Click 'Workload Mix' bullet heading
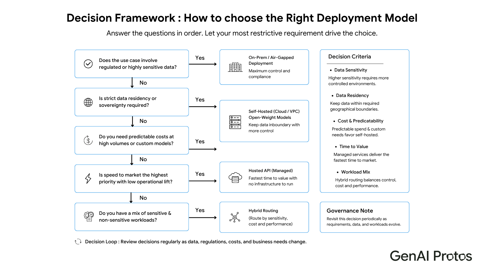This screenshot has height=272, width=484. (355, 172)
